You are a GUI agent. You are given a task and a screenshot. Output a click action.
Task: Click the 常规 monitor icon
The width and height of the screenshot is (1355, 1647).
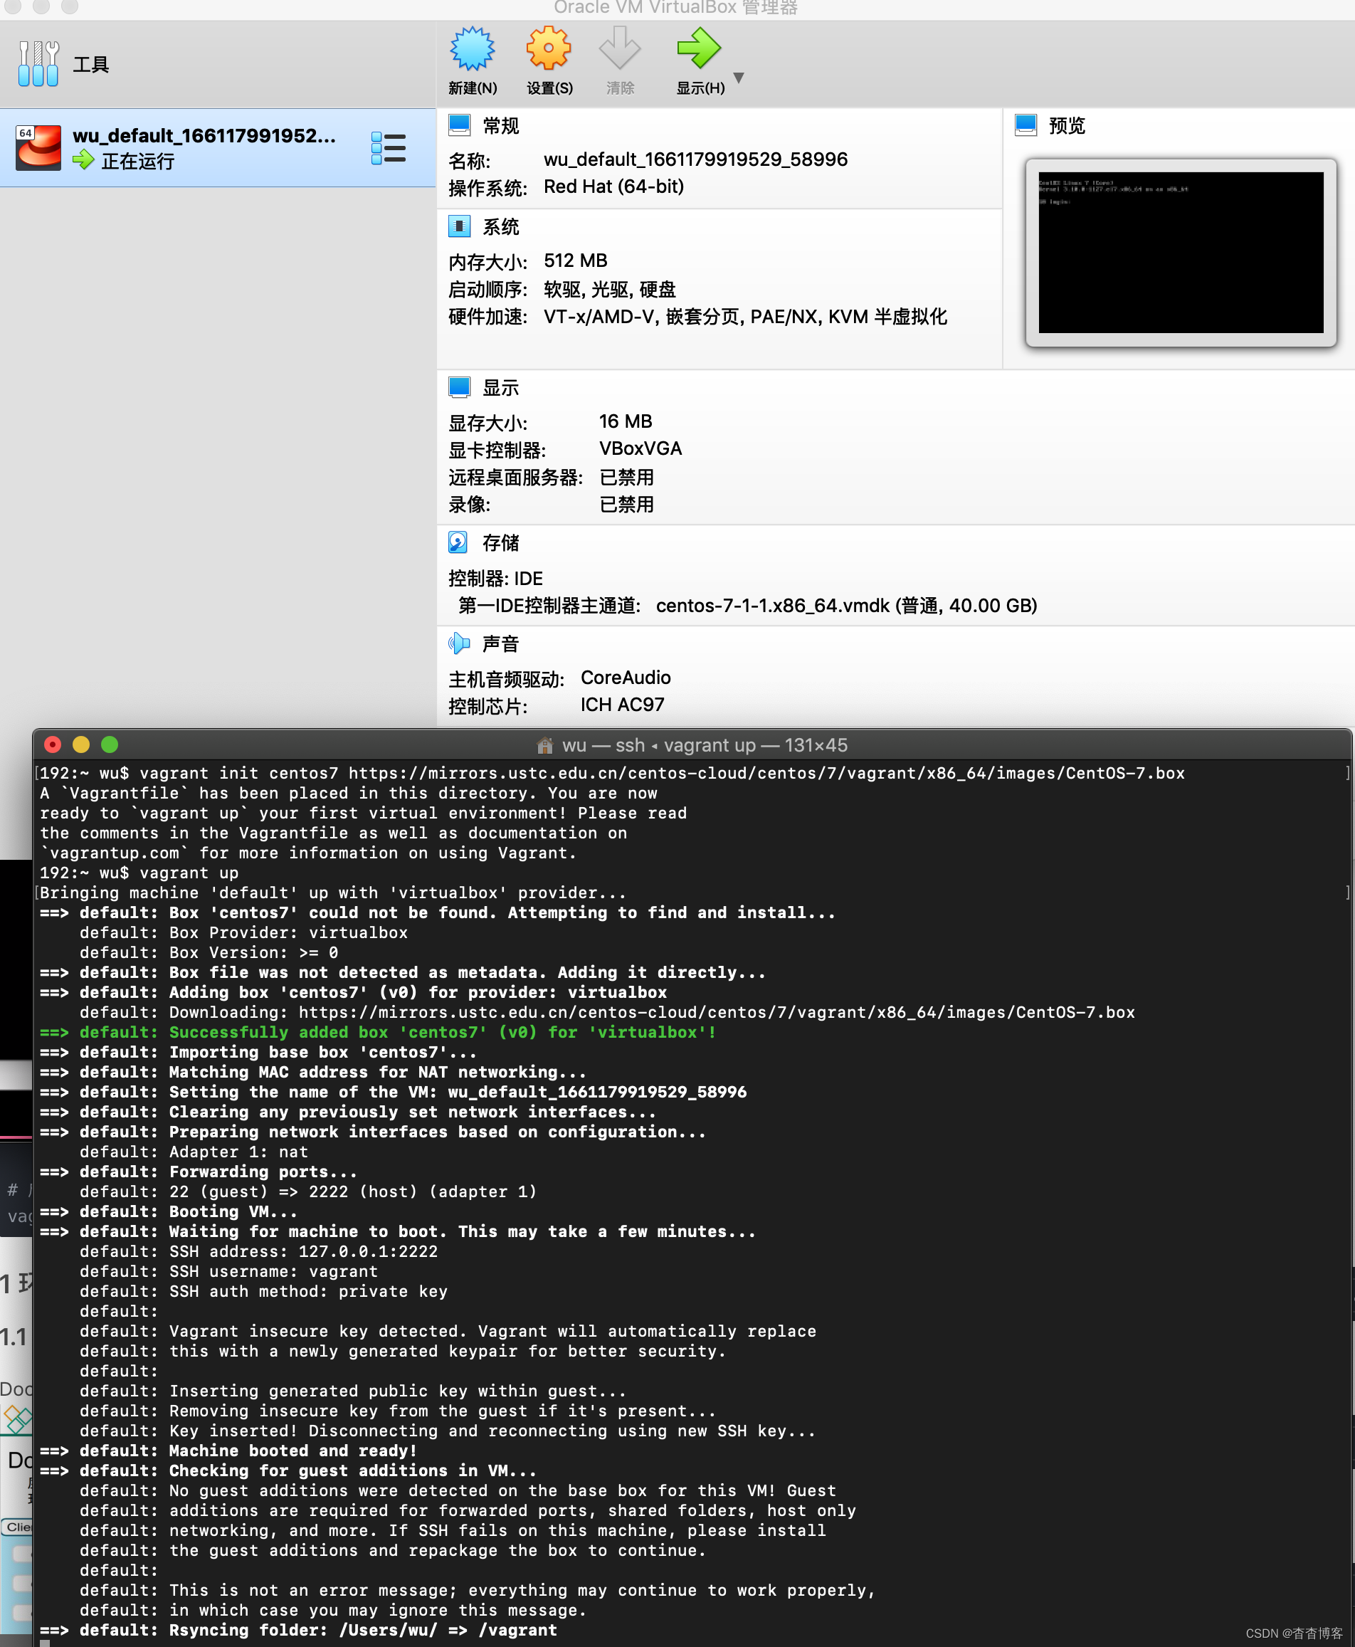(459, 125)
